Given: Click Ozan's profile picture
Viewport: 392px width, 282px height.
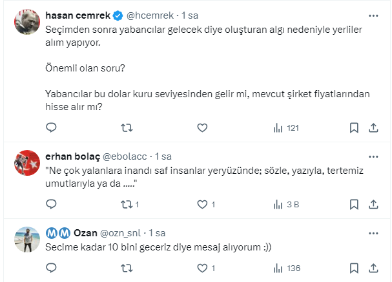Looking at the screenshot, I should coord(27,240).
